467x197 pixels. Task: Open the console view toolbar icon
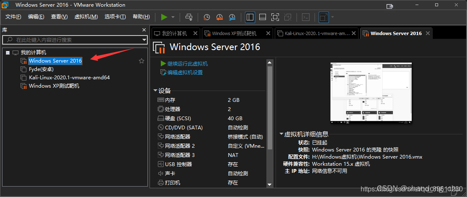306,17
